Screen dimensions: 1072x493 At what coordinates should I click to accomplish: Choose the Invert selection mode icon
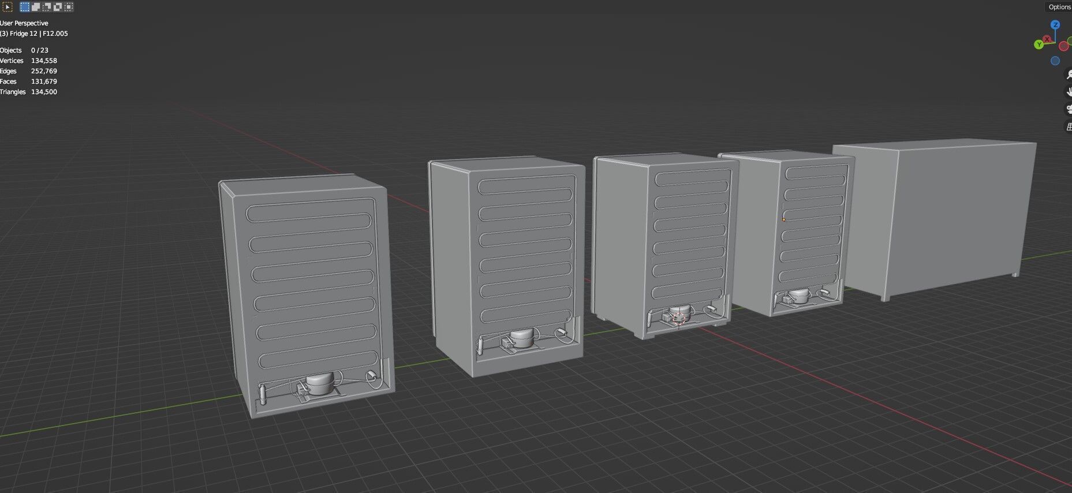(58, 7)
